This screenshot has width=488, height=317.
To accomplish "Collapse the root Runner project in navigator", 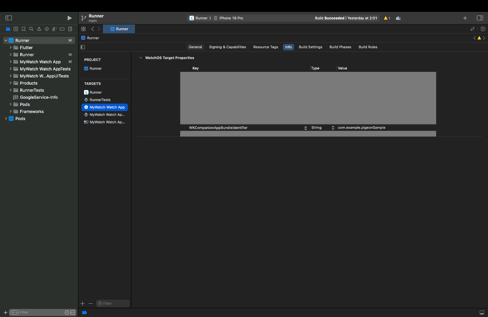I will pos(6,40).
